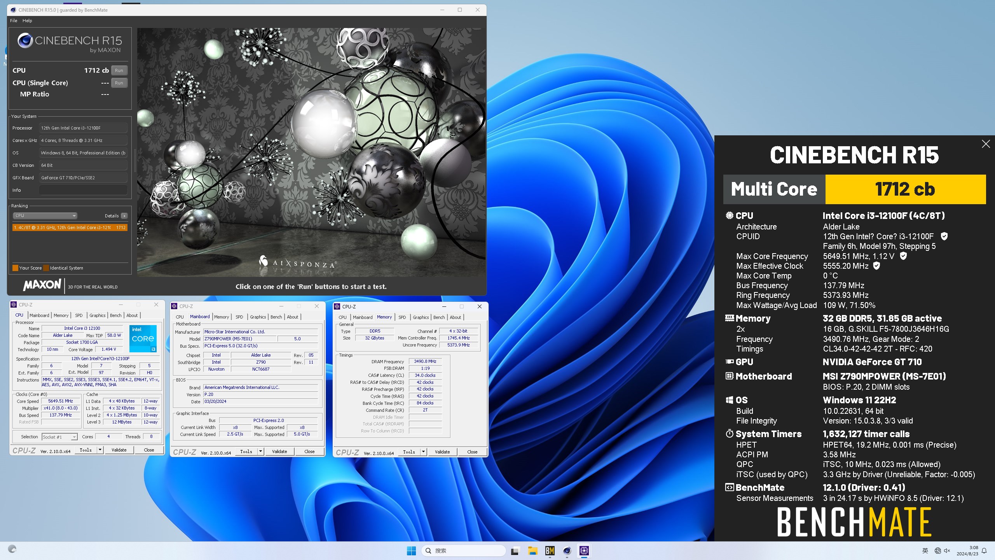Open the Cinebench File menu
Image resolution: width=995 pixels, height=560 pixels.
[x=14, y=21]
